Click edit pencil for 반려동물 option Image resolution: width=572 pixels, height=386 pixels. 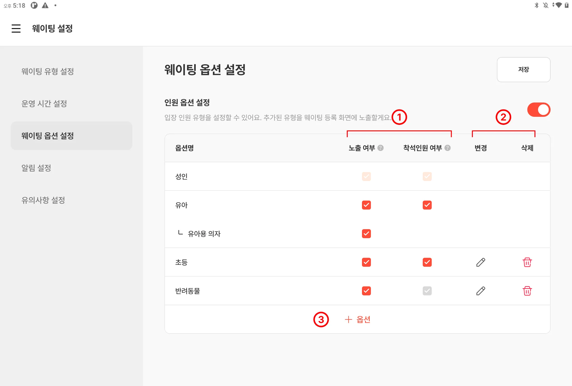[480, 291]
